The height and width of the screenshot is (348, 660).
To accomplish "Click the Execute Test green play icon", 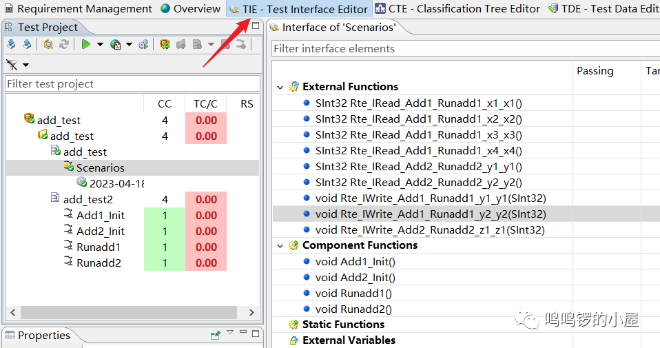I will point(86,45).
